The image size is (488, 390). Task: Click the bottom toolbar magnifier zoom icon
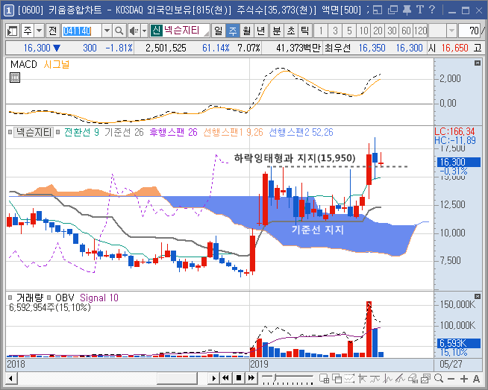click(x=439, y=379)
